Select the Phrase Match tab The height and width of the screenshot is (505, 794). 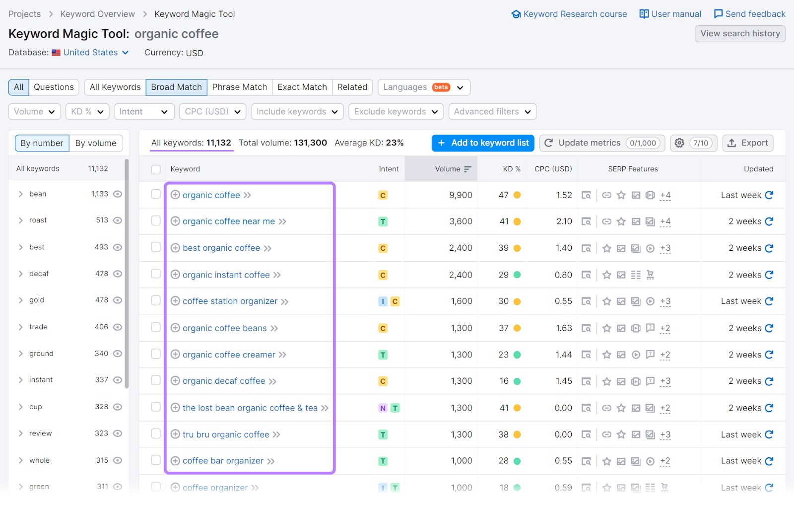(x=240, y=87)
